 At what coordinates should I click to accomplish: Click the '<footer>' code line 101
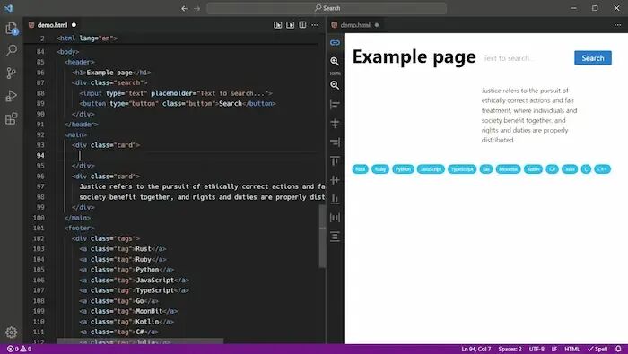tap(79, 228)
